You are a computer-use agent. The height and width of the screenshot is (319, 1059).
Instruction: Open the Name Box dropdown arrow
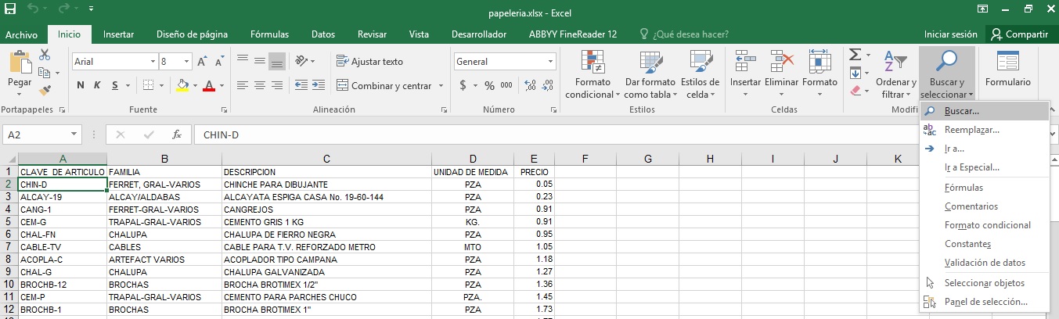74,135
